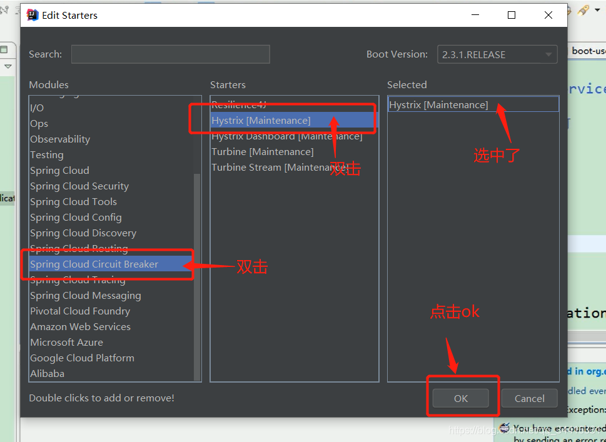The height and width of the screenshot is (442, 606).
Task: Select the Turbine [Maintenance] starter
Action: (x=294, y=152)
